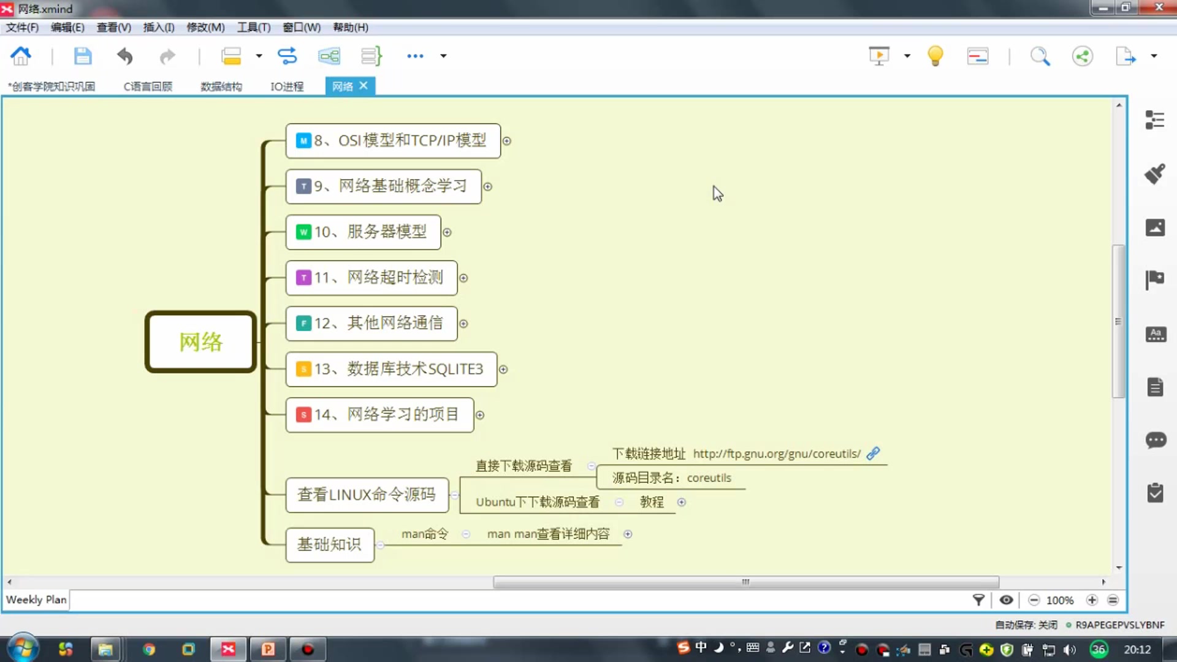1177x662 pixels.
Task: Click the zoom percentage 100% control
Action: [x=1061, y=599]
